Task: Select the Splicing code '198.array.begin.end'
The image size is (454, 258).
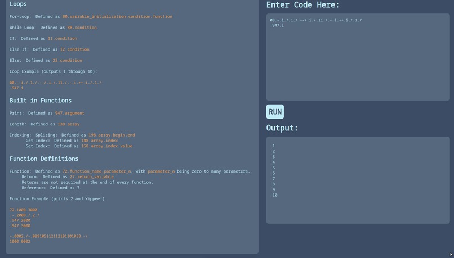Action: [112, 135]
